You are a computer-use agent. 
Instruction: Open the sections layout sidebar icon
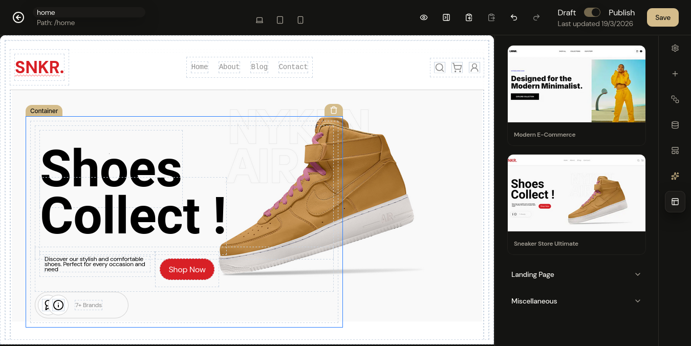coord(675,150)
